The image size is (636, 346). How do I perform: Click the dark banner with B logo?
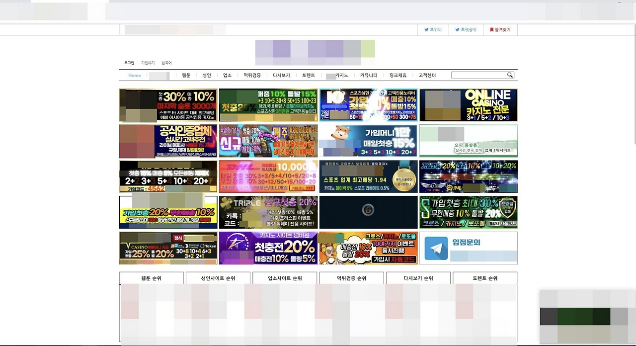pos(368,212)
